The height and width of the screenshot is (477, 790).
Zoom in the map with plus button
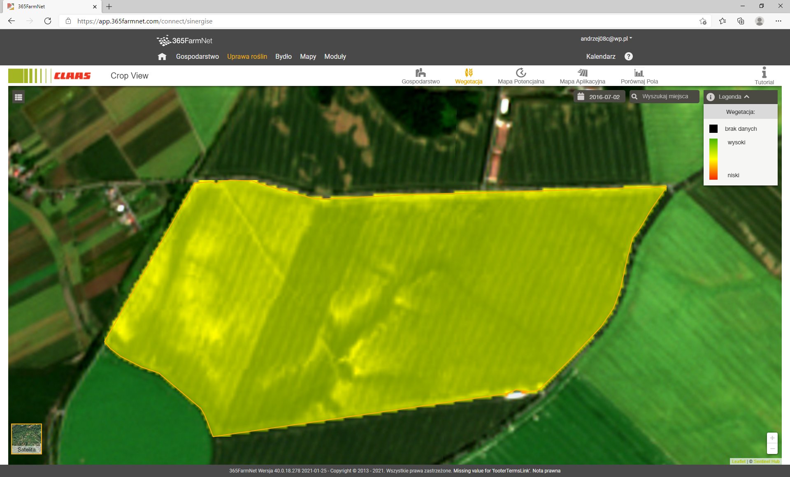point(772,438)
